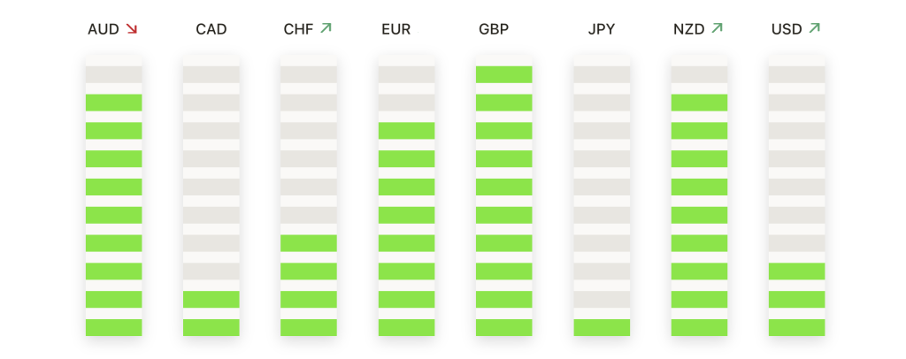Click the green up arrow beside USD
This screenshot has width=906, height=359.
coord(815,27)
